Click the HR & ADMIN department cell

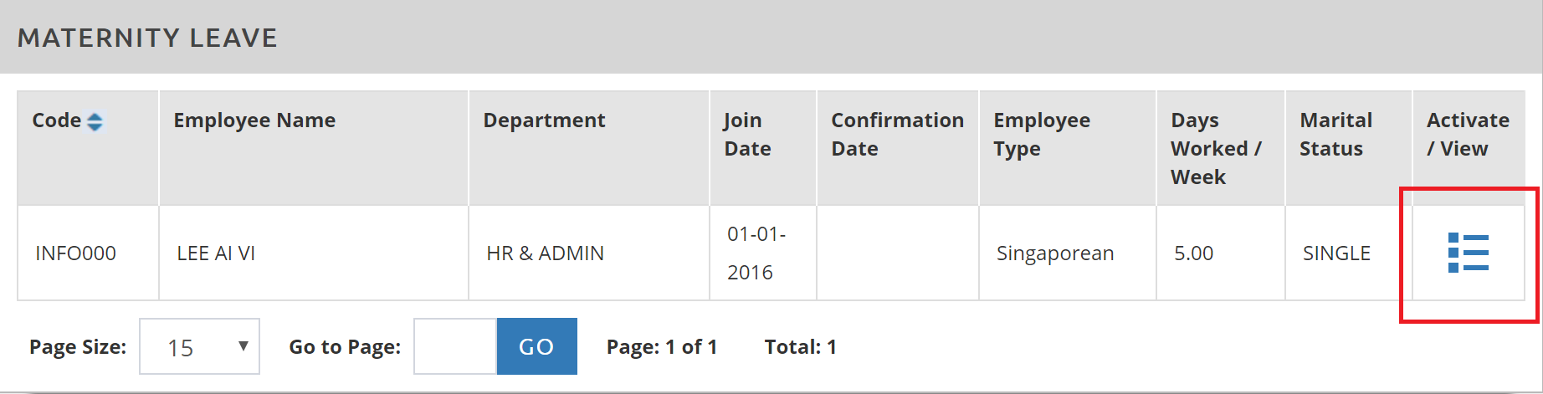tap(545, 253)
